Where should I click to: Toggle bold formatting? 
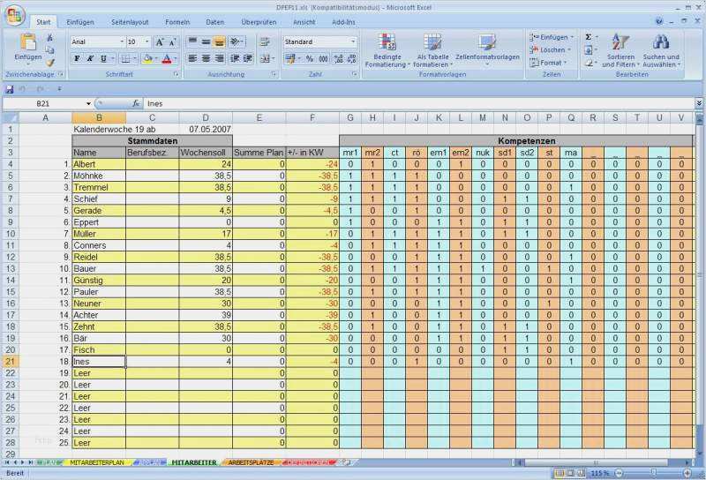click(78, 59)
